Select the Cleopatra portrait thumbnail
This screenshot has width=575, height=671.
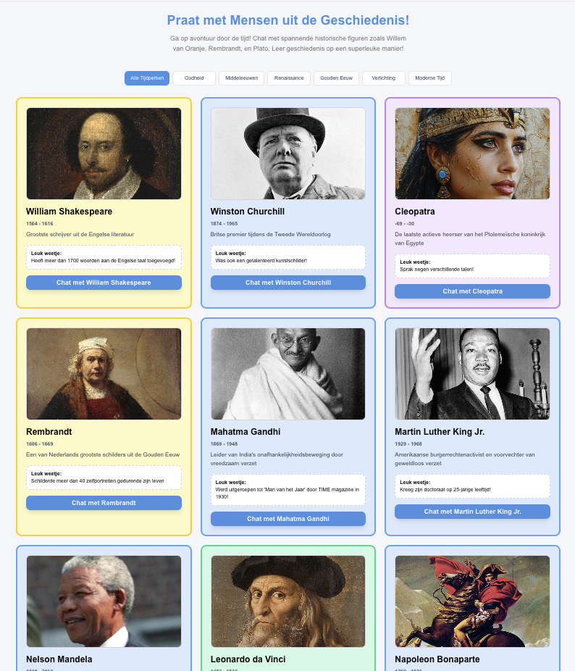point(472,154)
